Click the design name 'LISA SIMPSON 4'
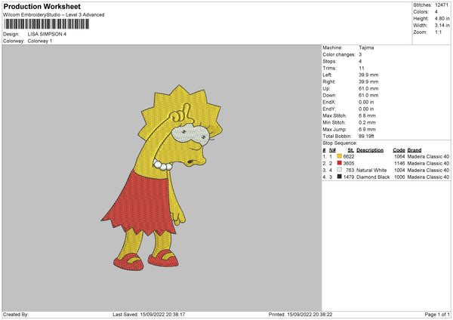 [x=47, y=34]
